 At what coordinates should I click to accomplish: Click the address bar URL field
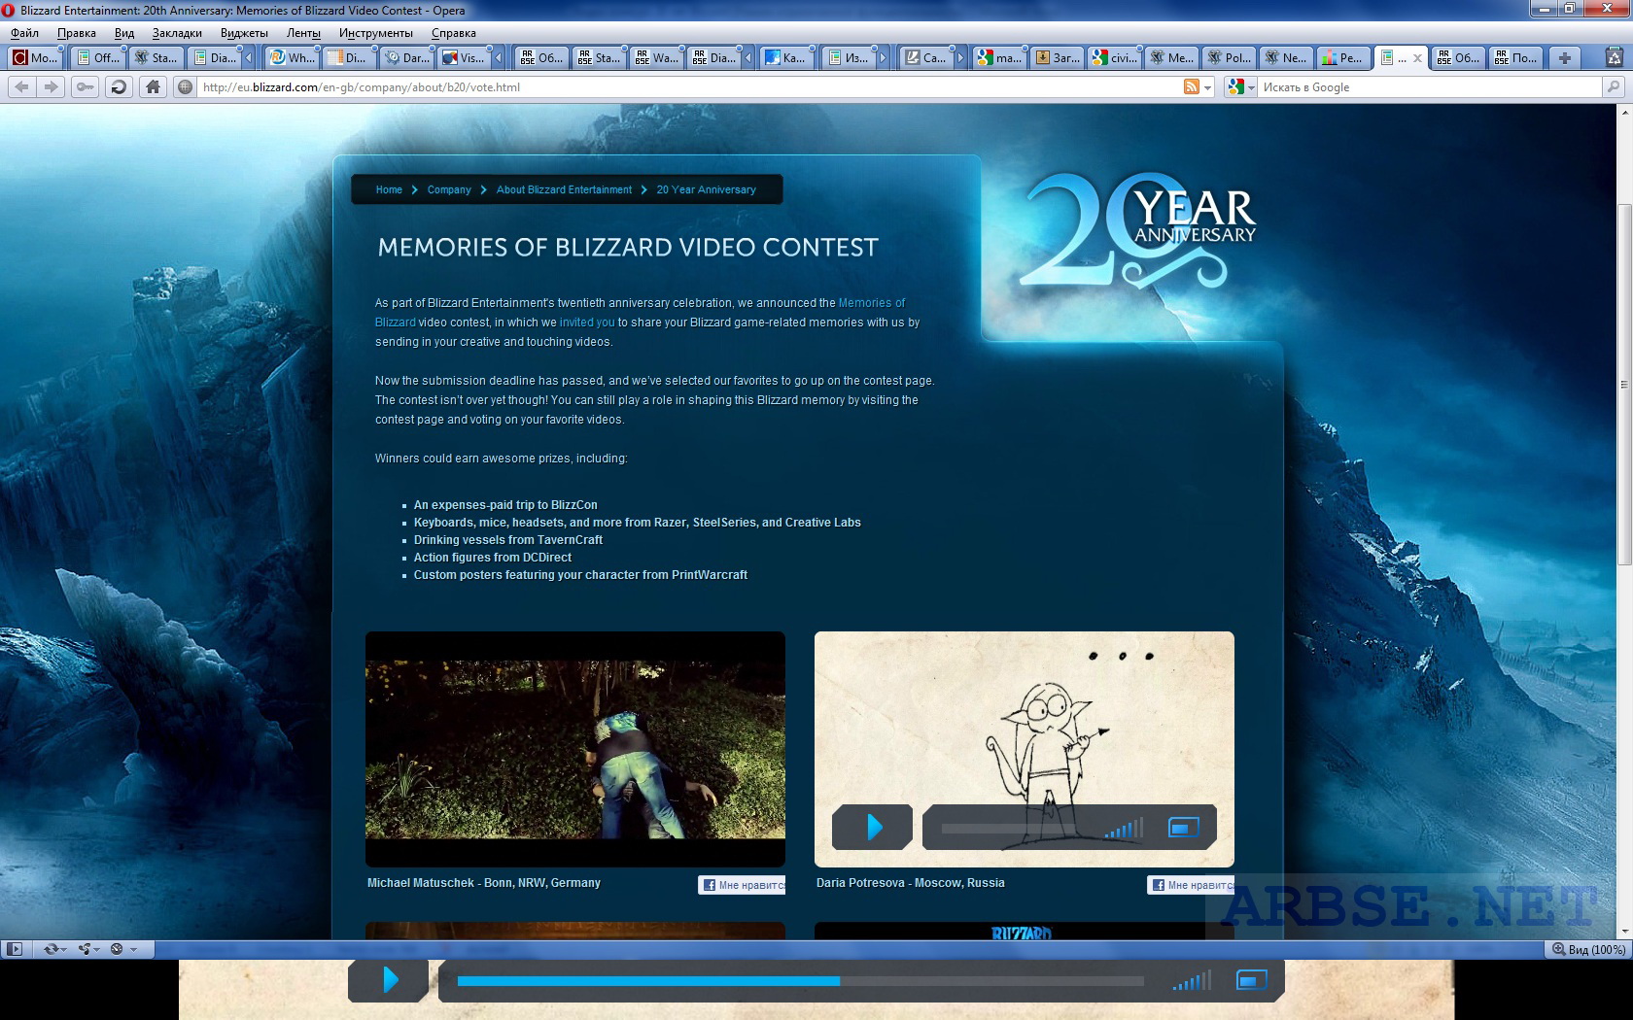point(690,87)
